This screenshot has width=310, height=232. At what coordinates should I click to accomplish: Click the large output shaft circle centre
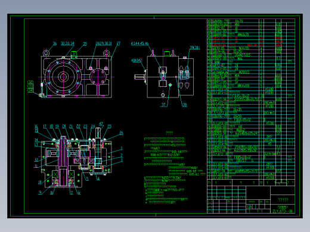tap(63, 77)
